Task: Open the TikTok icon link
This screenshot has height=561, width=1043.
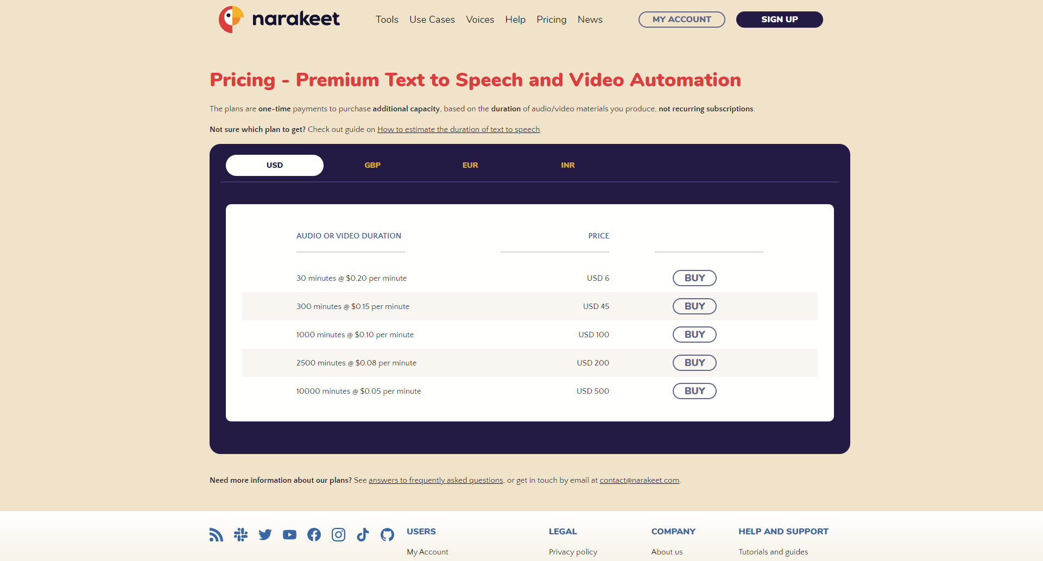Action: 363,534
